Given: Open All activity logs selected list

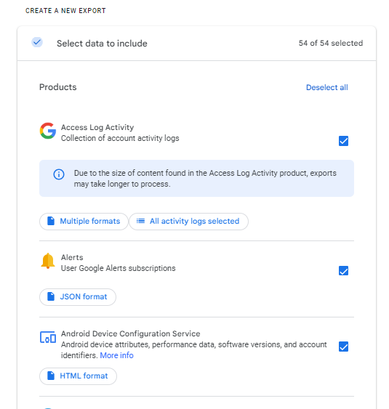Looking at the screenshot, I should pos(188,222).
